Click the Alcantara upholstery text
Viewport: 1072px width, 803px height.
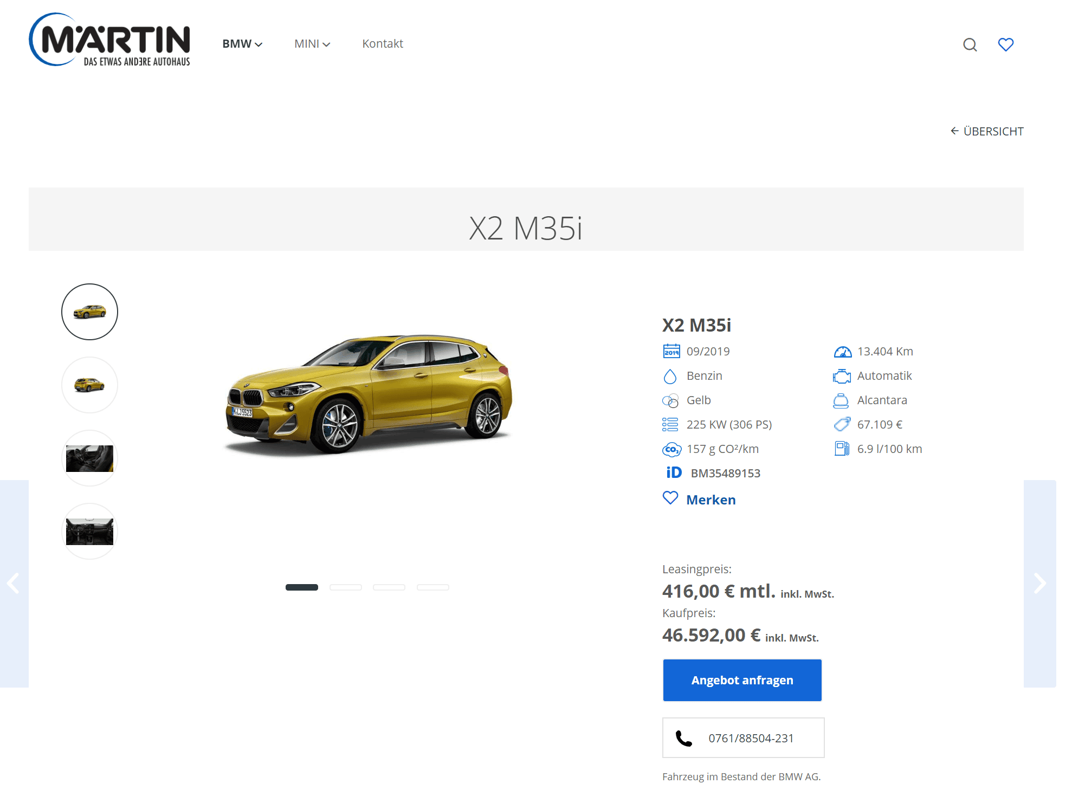882,400
